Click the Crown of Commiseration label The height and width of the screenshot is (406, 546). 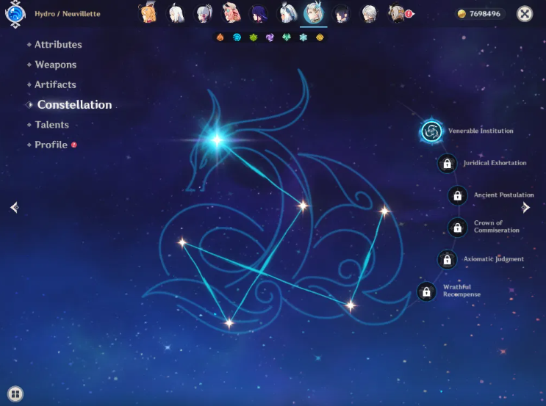pyautogui.click(x=497, y=226)
